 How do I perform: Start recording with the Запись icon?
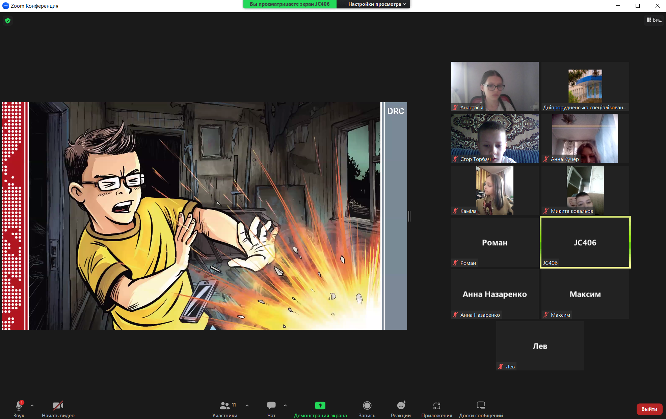pyautogui.click(x=367, y=406)
